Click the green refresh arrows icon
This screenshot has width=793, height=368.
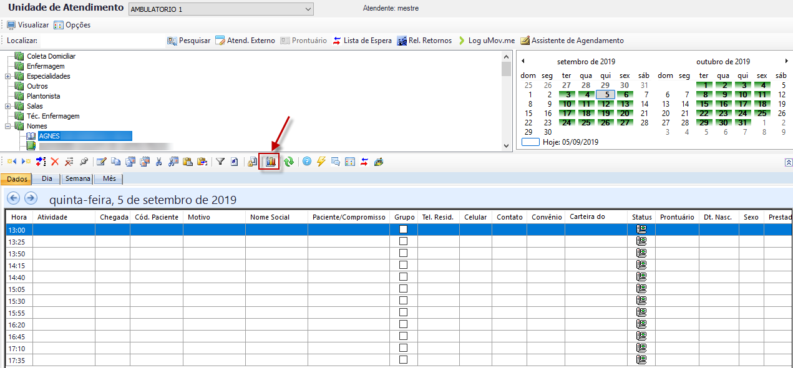click(289, 162)
